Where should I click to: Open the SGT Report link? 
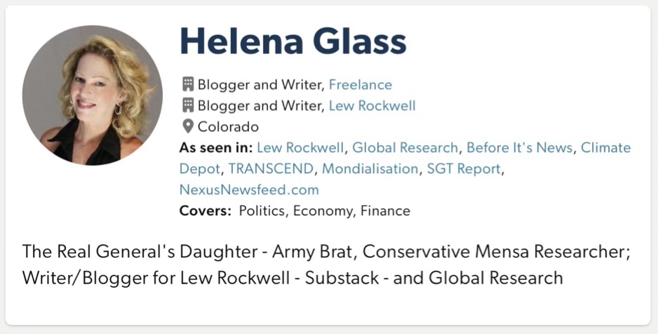tap(464, 169)
